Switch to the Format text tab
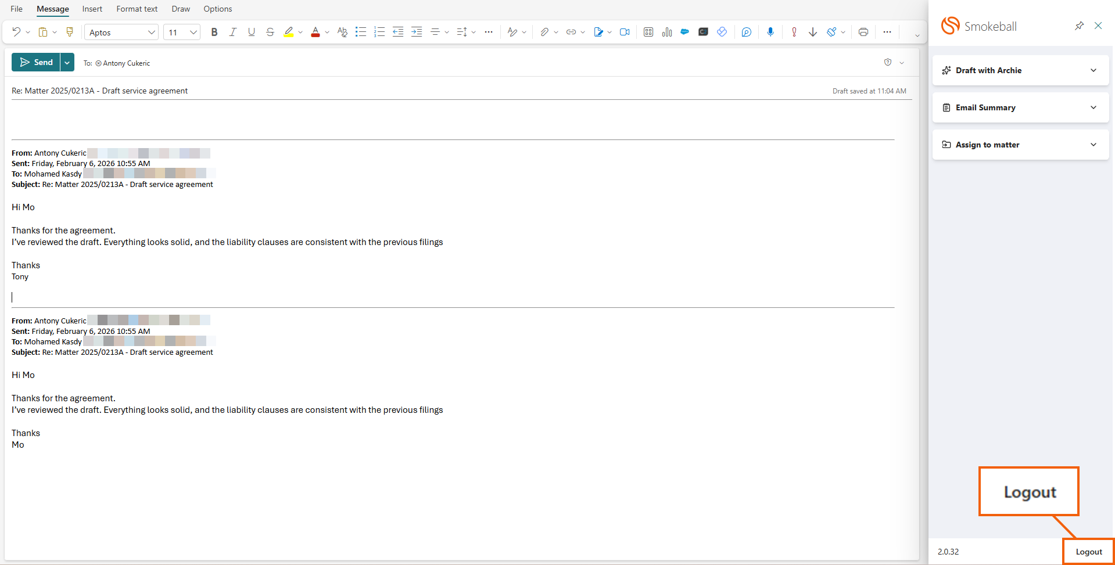Viewport: 1115px width, 565px height. 137,9
